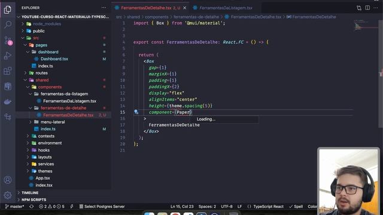The image size is (383, 215).
Task: Open FerramentasDaListagem.tsx in explorer
Action: (69, 101)
